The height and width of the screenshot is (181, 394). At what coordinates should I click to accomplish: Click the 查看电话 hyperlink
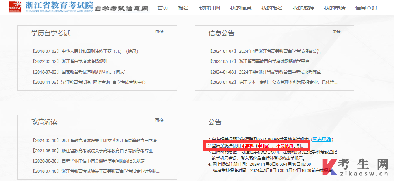tap(322, 139)
